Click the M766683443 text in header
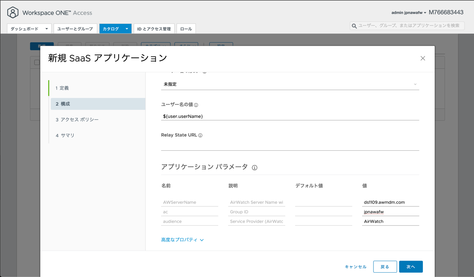Viewport: 474px width, 277px height. (x=446, y=12)
